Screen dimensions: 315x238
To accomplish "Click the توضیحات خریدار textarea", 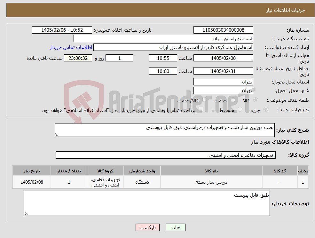I will point(147,203).
